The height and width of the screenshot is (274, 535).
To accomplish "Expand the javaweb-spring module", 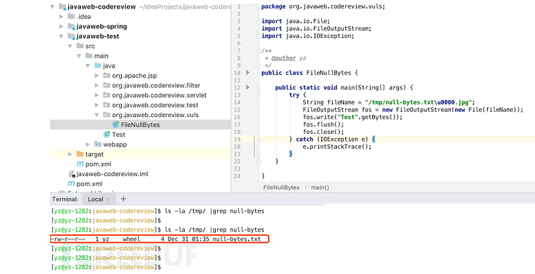I will (61, 26).
